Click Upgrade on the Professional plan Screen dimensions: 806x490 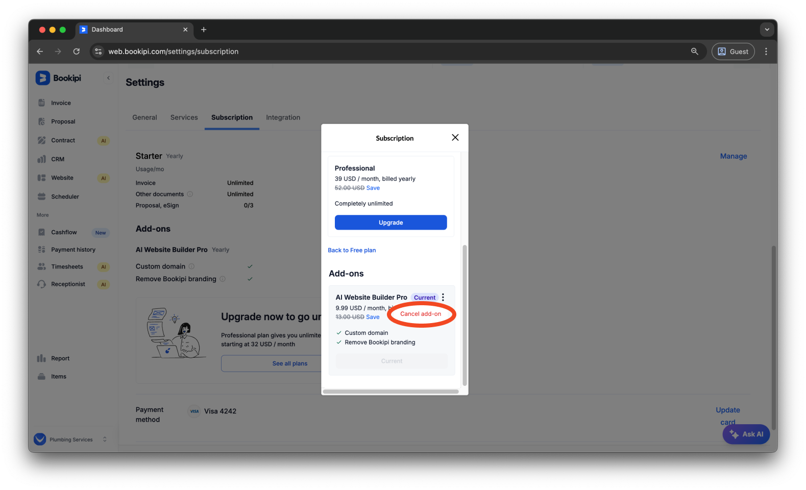(x=391, y=223)
